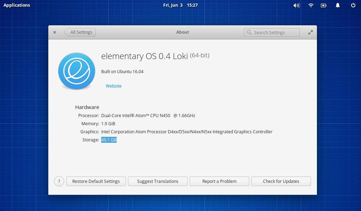Click the (64-bit) label
Screen dimensions: 361x211
click(200, 55)
